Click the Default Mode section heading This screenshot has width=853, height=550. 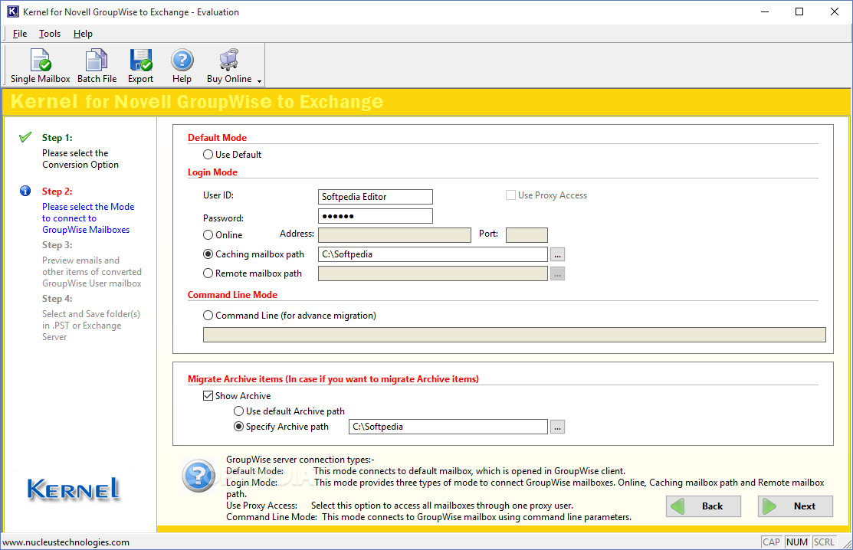(x=217, y=138)
